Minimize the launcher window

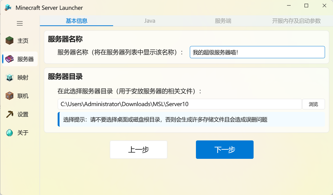coord(289,6)
